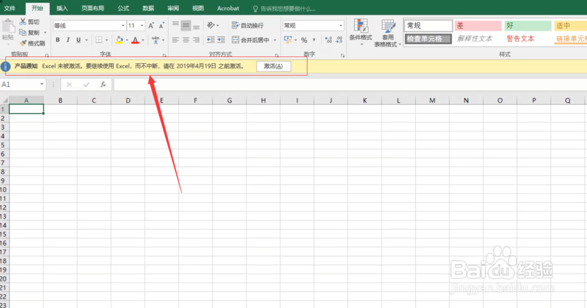Toggle Italic formatting
Screen dimensions: 587x308
[68, 40]
